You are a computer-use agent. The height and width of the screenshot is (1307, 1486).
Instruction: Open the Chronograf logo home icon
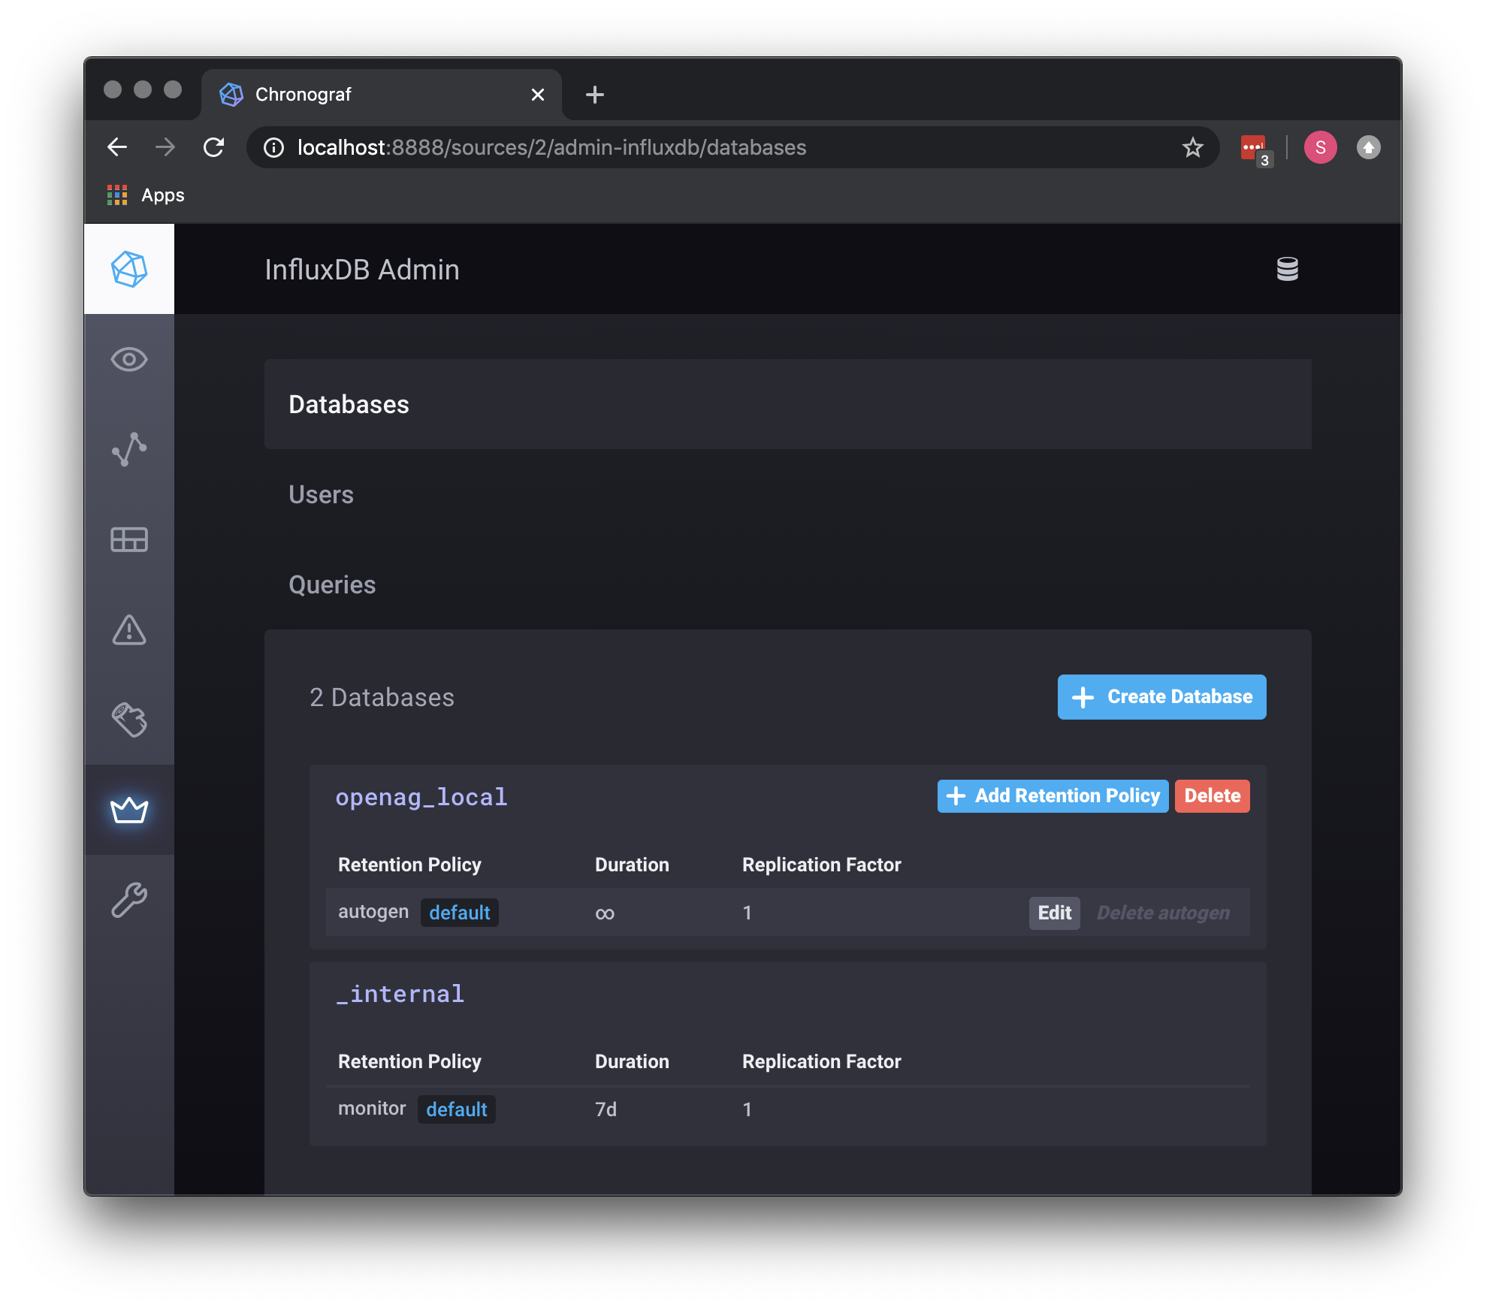point(129,269)
